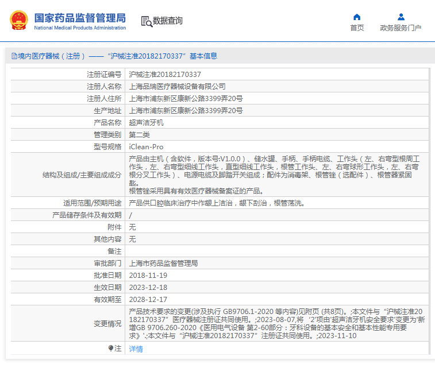This screenshot has height=368, width=435.
Task: Click the 变更情况 change details text
Action: [x=277, y=323]
